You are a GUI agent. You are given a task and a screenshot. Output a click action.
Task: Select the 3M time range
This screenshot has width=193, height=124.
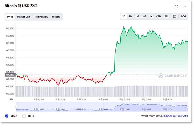[144, 16]
